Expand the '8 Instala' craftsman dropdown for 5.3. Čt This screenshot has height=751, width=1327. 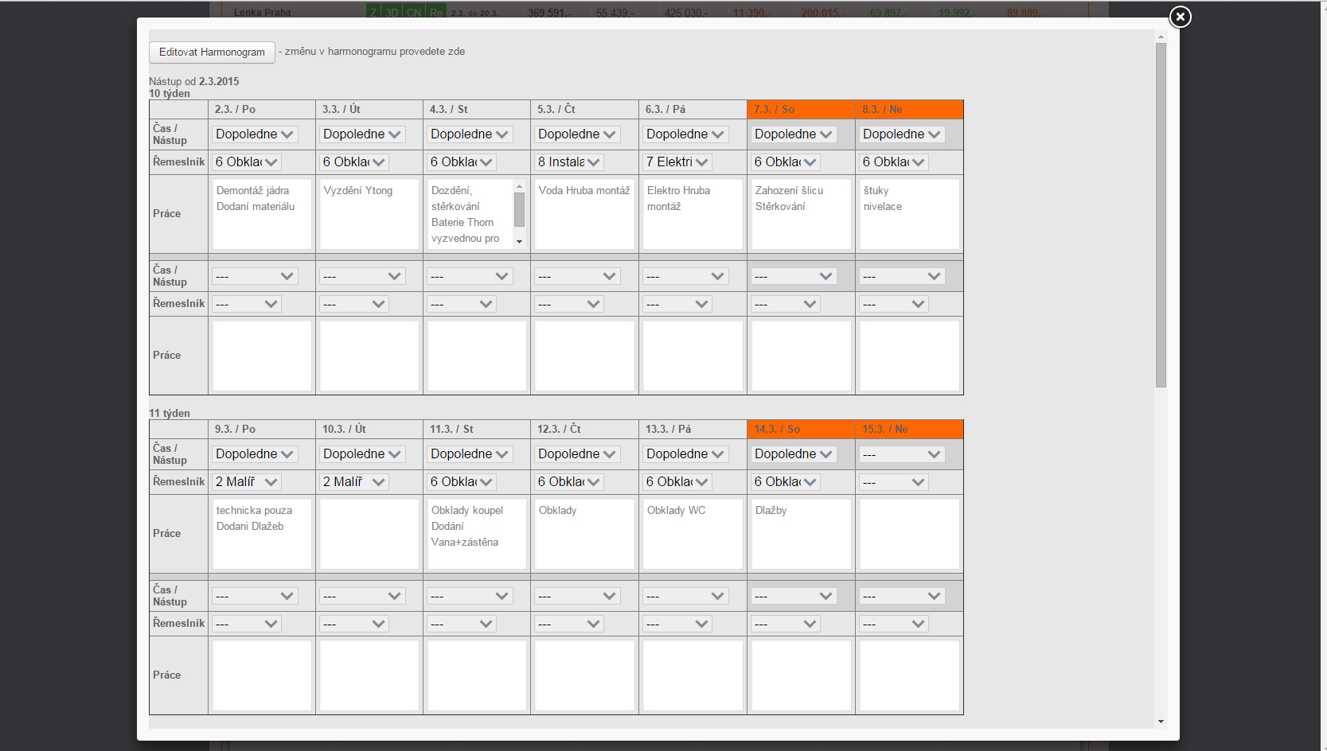(568, 162)
